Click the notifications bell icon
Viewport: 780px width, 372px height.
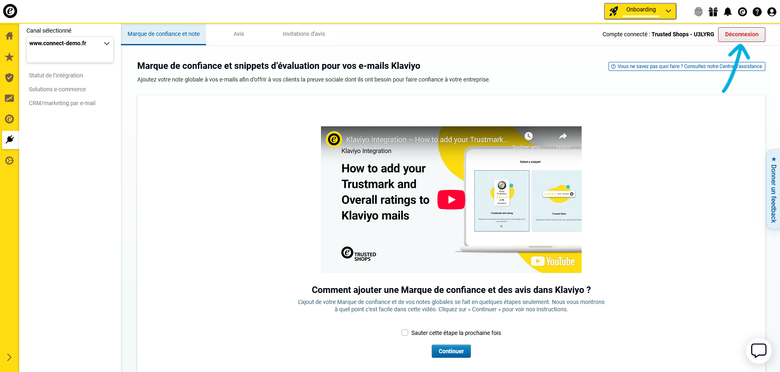pyautogui.click(x=728, y=12)
